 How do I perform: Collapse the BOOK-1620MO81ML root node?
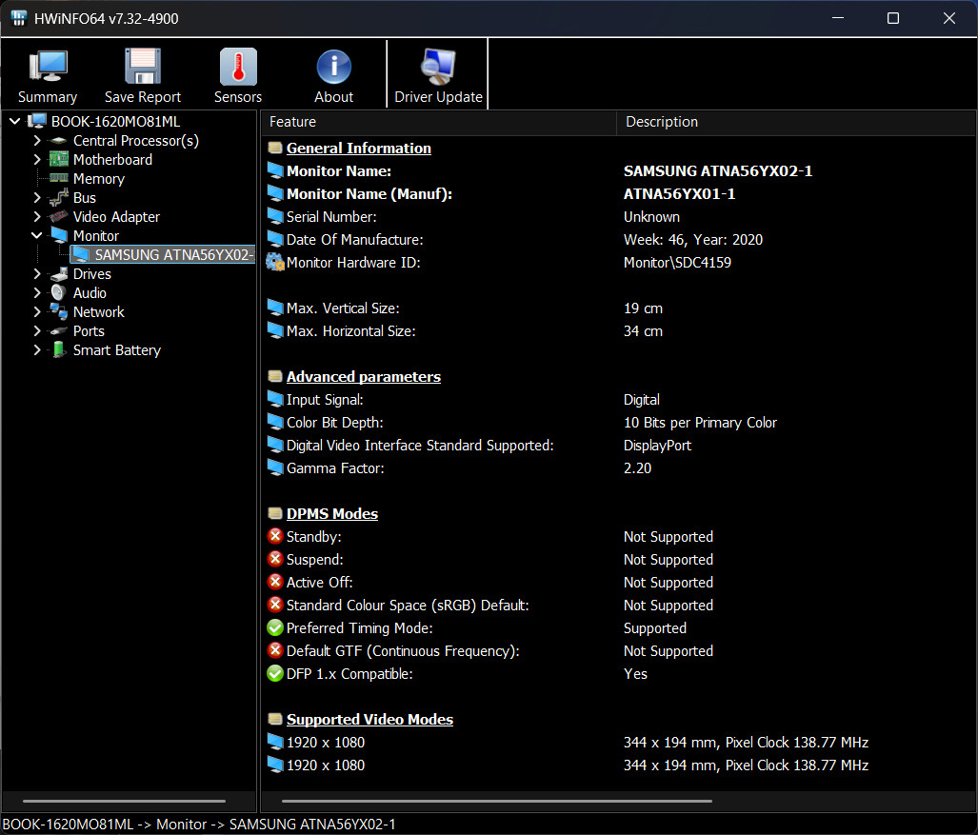tap(15, 122)
